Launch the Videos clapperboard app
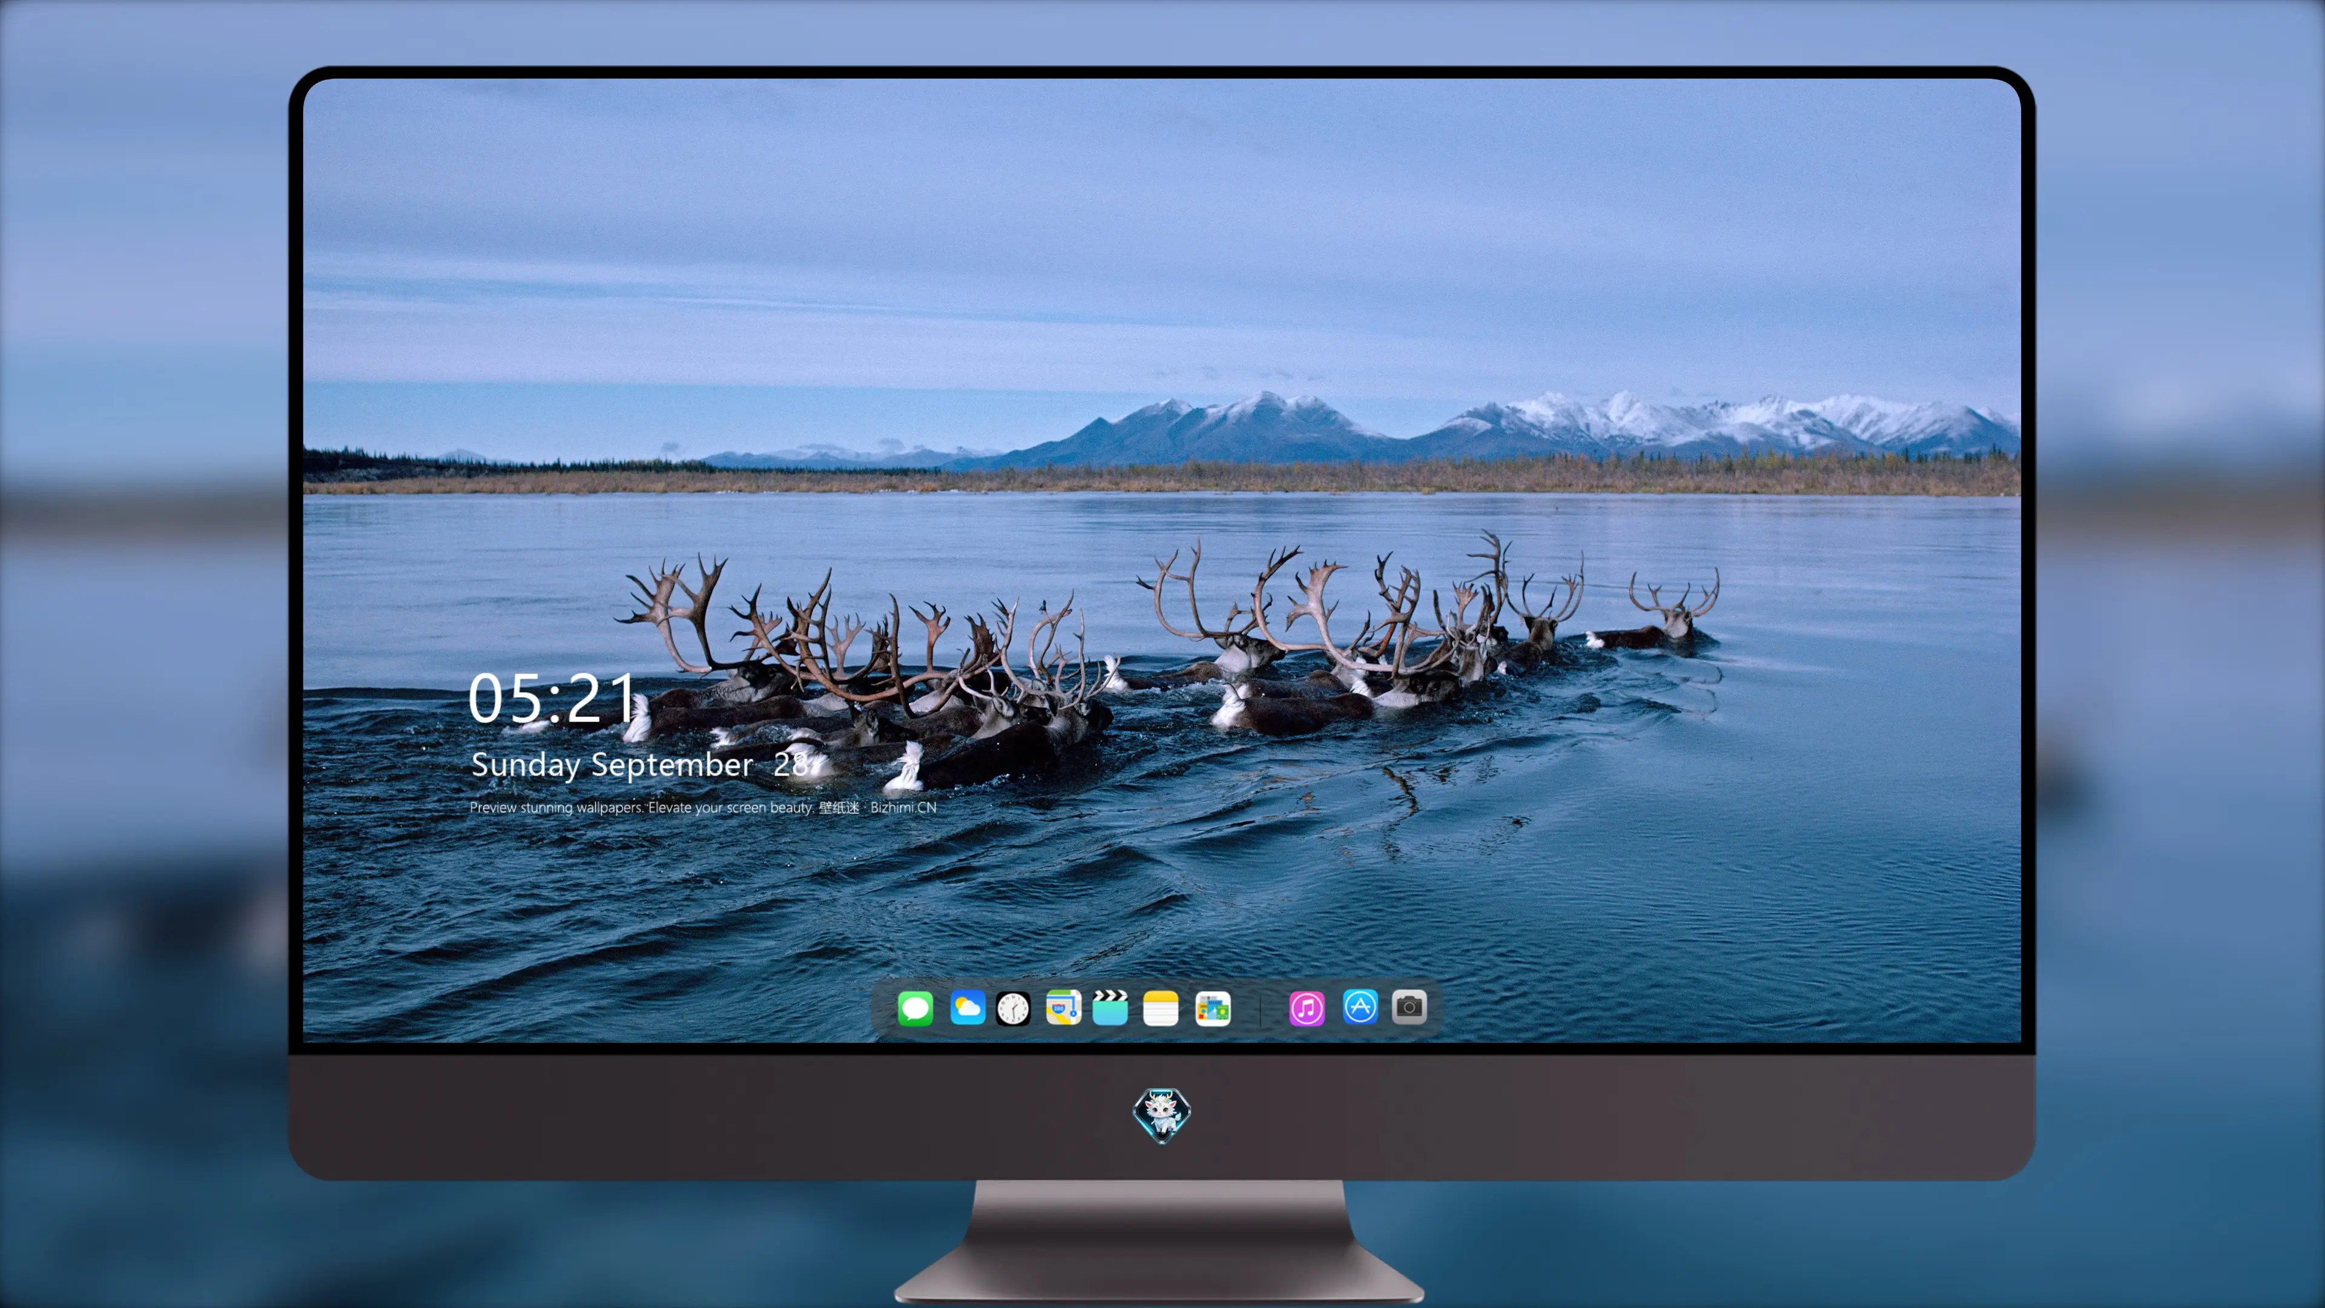The image size is (2325, 1308). pyautogui.click(x=1110, y=1008)
